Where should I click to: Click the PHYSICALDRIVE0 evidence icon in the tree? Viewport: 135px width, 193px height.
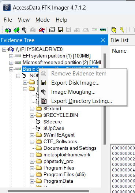click(11, 49)
